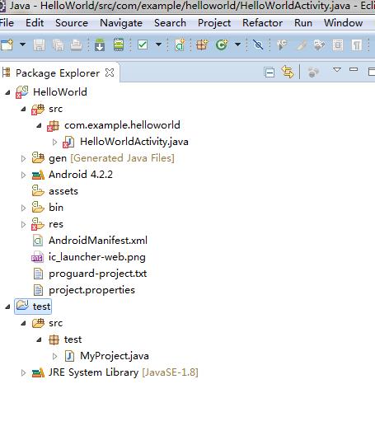Open the New wizard dropdown arrow

(x=23, y=44)
